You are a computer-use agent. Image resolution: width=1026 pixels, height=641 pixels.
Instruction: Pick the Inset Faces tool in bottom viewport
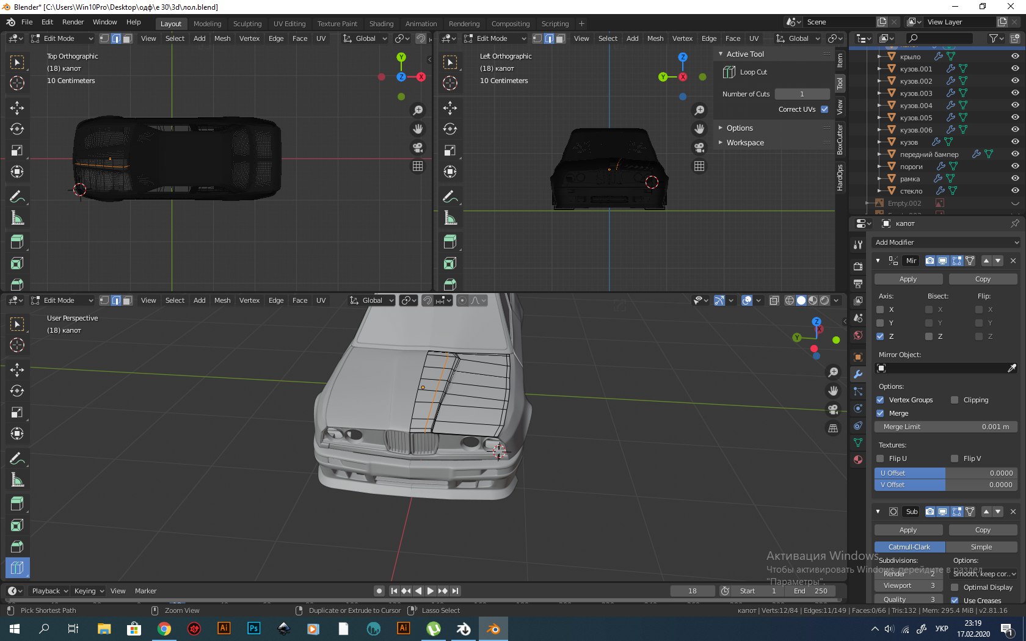(x=17, y=525)
